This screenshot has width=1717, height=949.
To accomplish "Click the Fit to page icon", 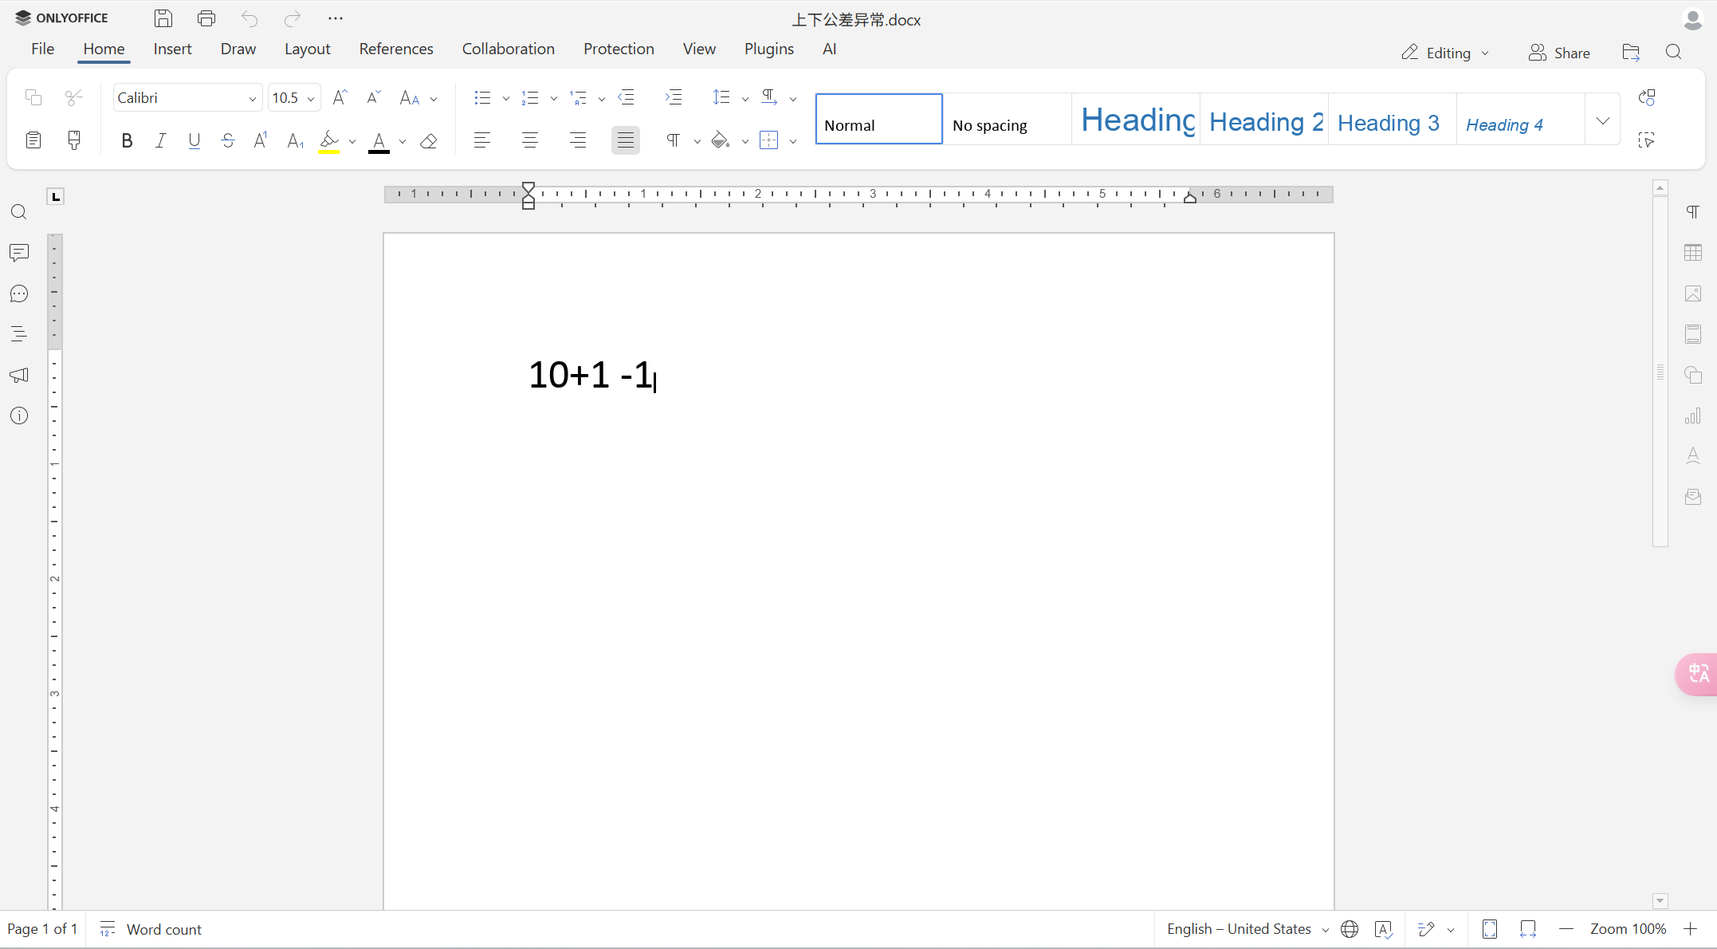I will point(1489,929).
